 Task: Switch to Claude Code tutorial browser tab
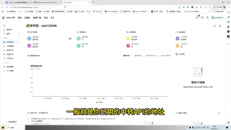19,3
